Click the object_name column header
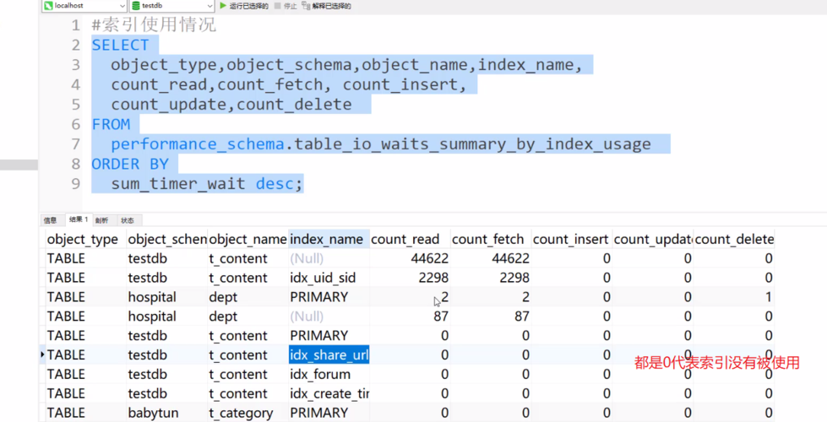 click(x=248, y=239)
